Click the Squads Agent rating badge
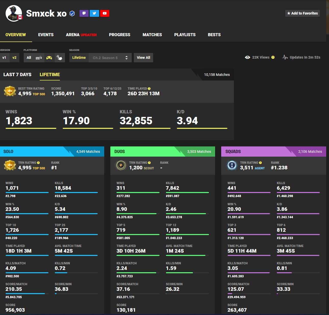The image size is (329, 315). [x=232, y=165]
